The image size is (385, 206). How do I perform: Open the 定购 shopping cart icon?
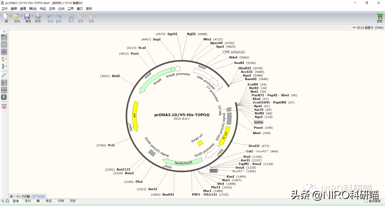pyautogui.click(x=379, y=16)
